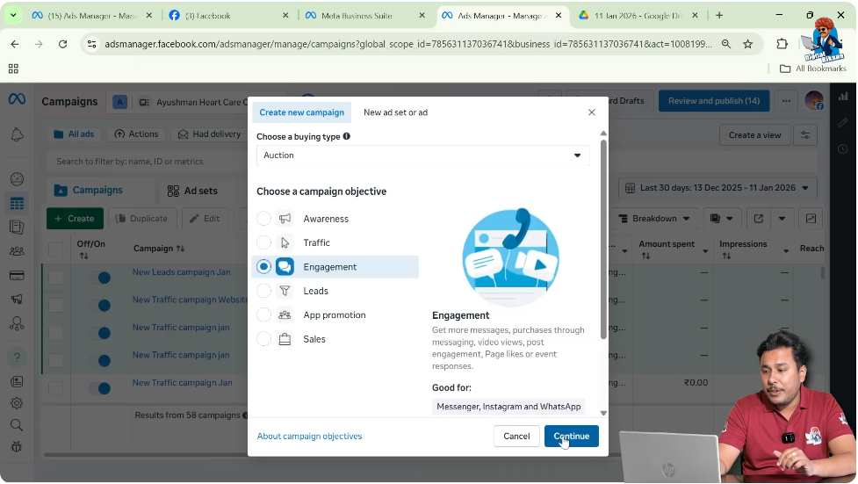Image resolution: width=858 pixels, height=484 pixels.
Task: Select the Engagement objective radio
Action: [x=263, y=267]
